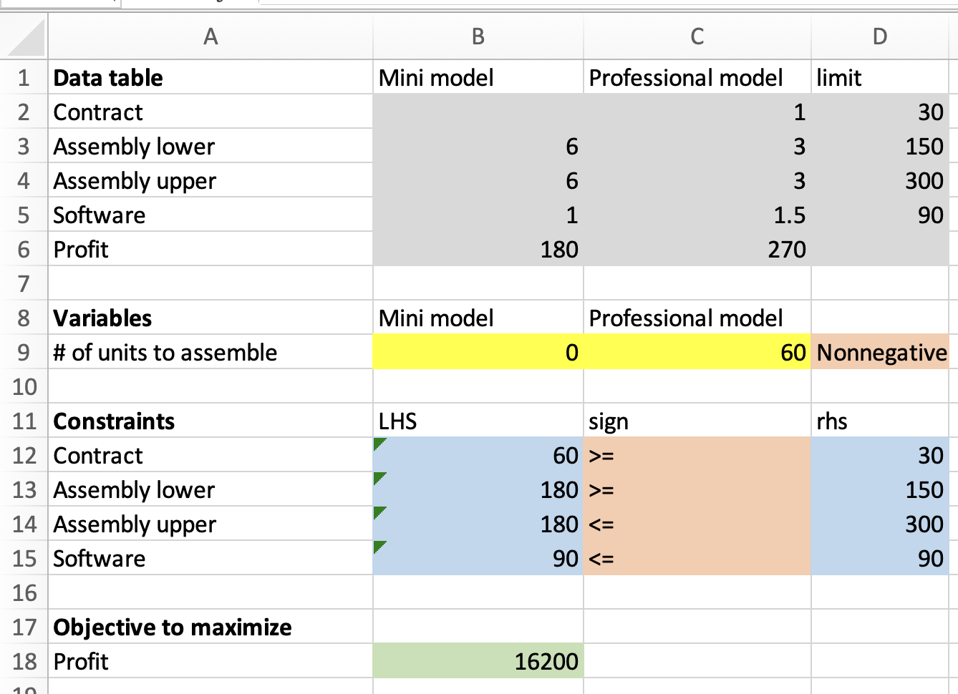Select column B header

[x=478, y=36]
